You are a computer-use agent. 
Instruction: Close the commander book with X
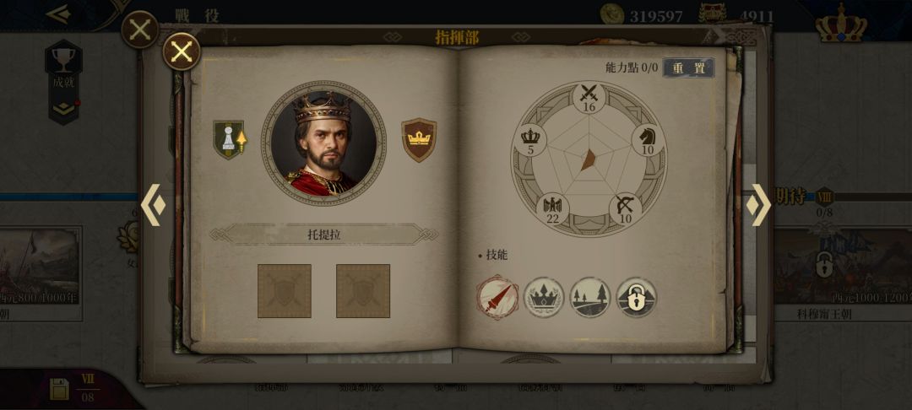pos(182,52)
